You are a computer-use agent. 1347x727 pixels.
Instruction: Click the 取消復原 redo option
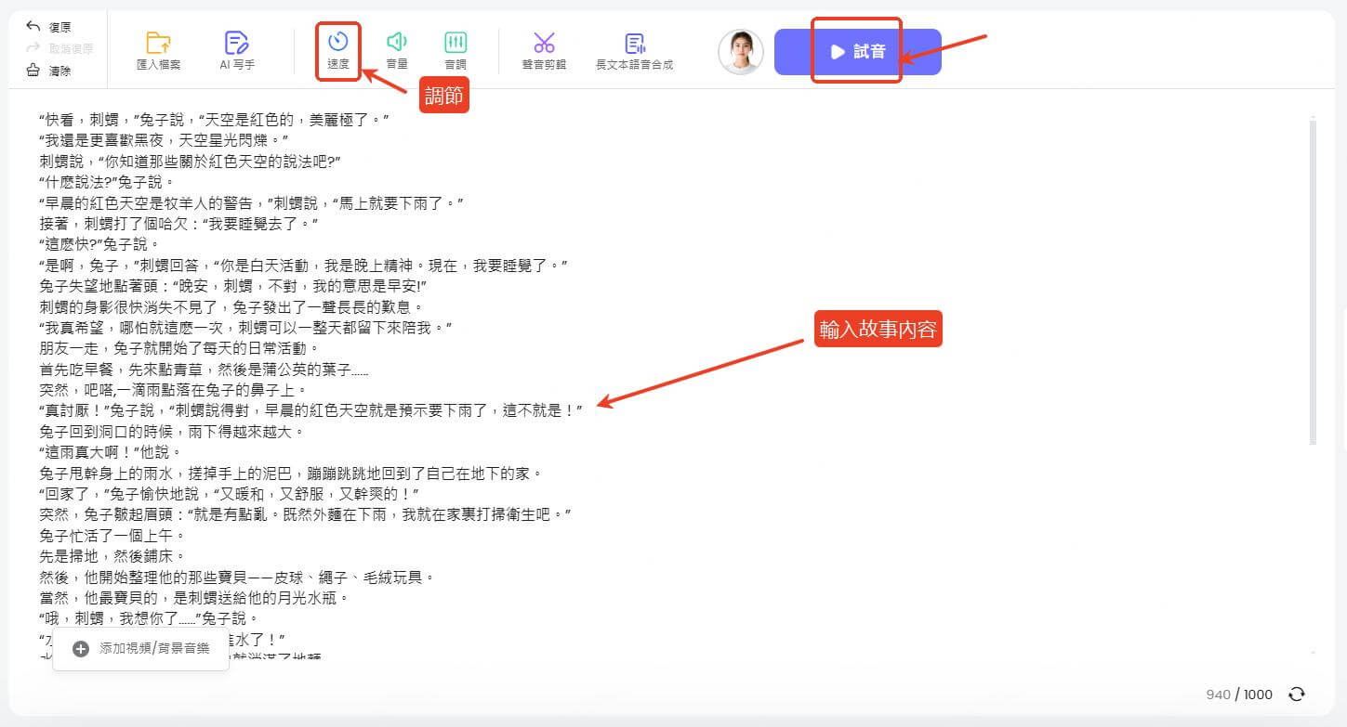click(59, 48)
